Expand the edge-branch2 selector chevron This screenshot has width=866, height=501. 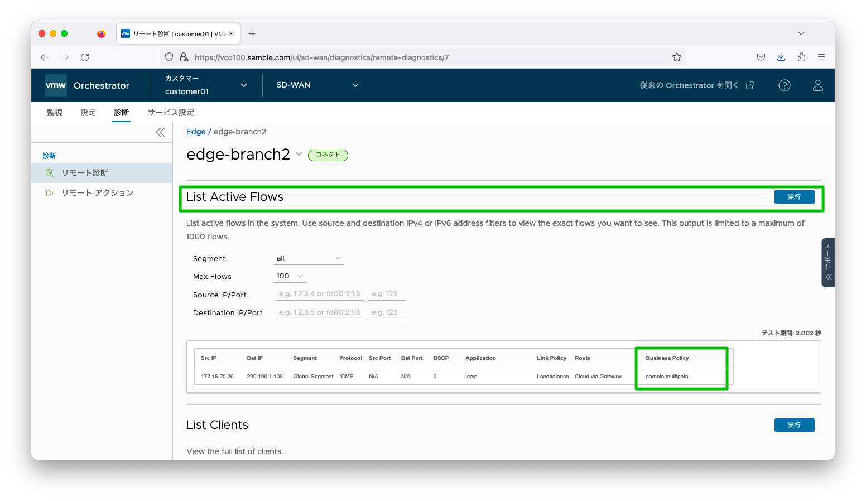299,154
